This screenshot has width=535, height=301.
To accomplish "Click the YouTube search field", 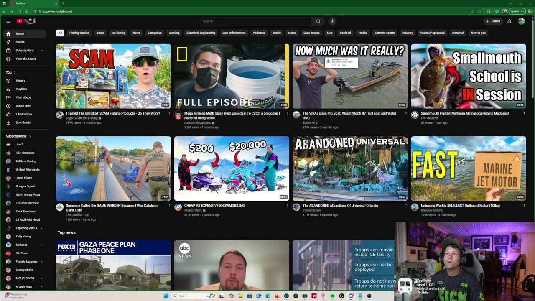I will pos(256,21).
